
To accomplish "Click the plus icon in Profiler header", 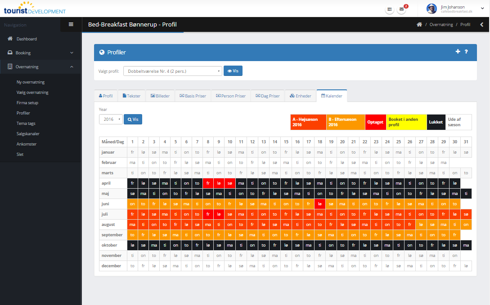I will tap(458, 52).
